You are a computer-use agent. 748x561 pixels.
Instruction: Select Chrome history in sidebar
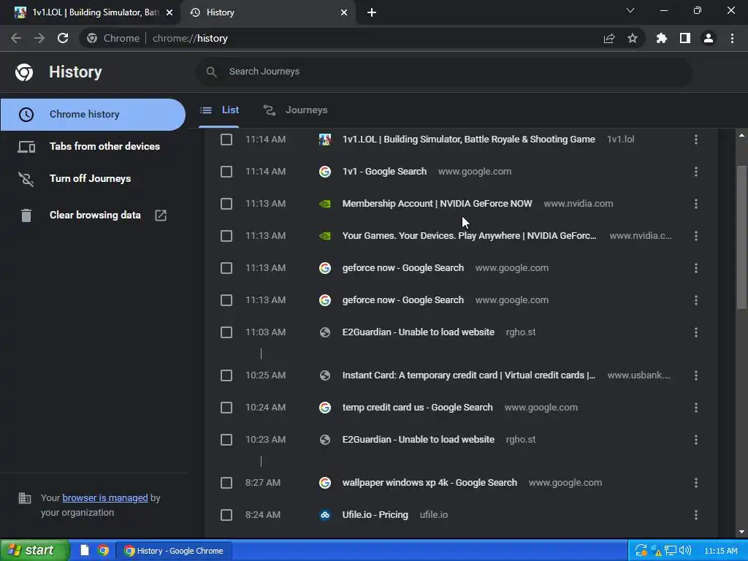coord(93,115)
